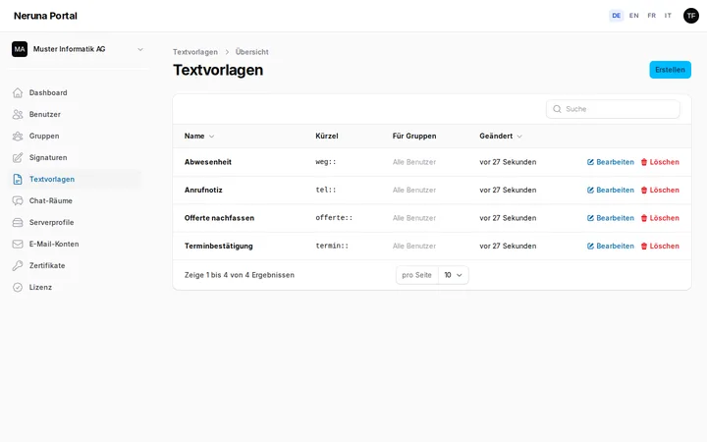Go to Benutzer in the sidebar
The height and width of the screenshot is (442, 707).
[x=76, y=115]
